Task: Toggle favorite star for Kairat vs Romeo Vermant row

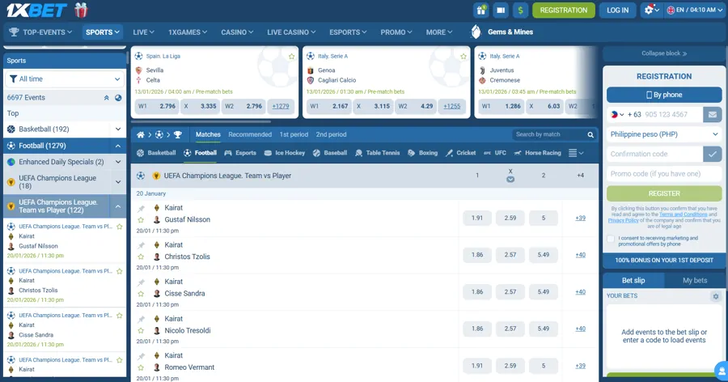Action: (x=141, y=367)
